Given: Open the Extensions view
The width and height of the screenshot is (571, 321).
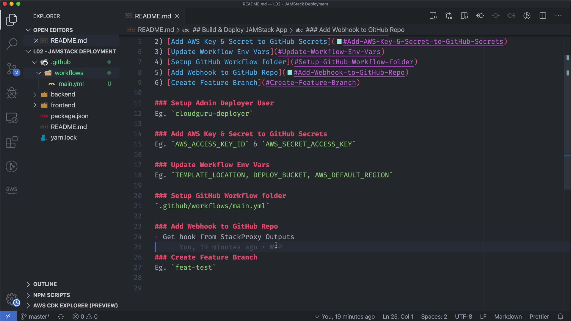Looking at the screenshot, I should tap(12, 142).
